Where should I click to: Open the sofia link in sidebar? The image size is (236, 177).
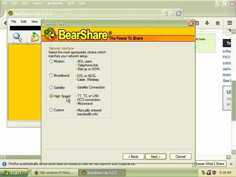point(227,51)
